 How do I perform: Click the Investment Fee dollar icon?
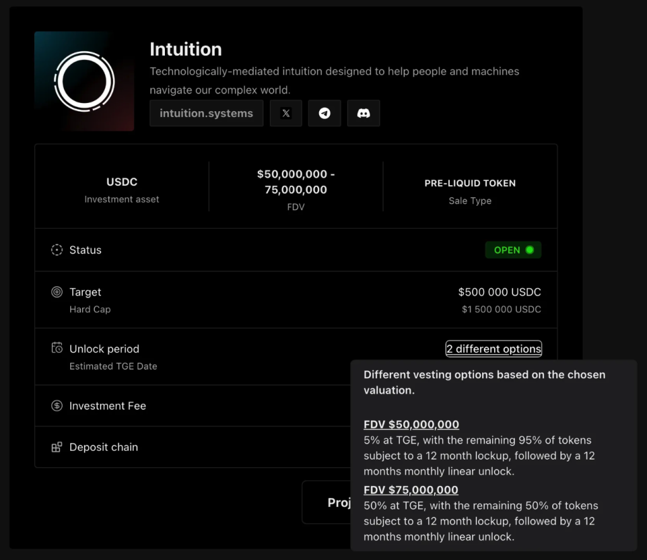tap(57, 406)
